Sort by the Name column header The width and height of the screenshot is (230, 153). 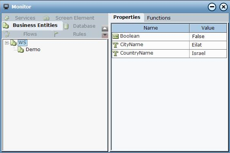151,28
